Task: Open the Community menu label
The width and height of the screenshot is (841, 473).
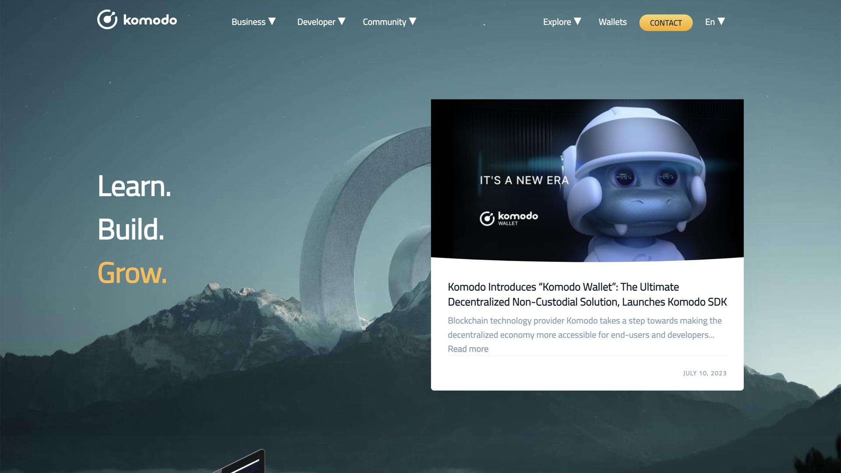Action: pyautogui.click(x=384, y=22)
